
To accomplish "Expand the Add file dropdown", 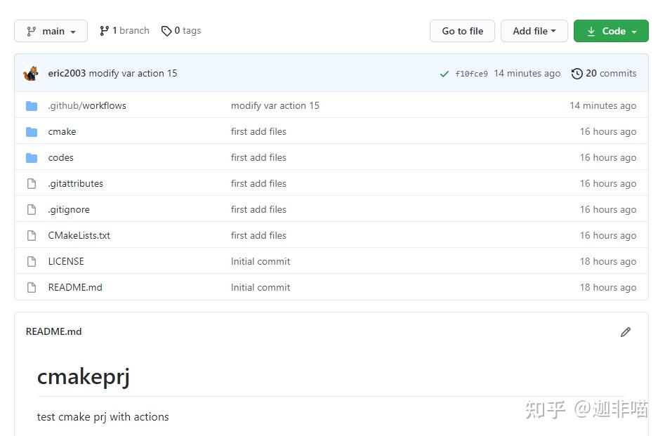I will (x=534, y=31).
